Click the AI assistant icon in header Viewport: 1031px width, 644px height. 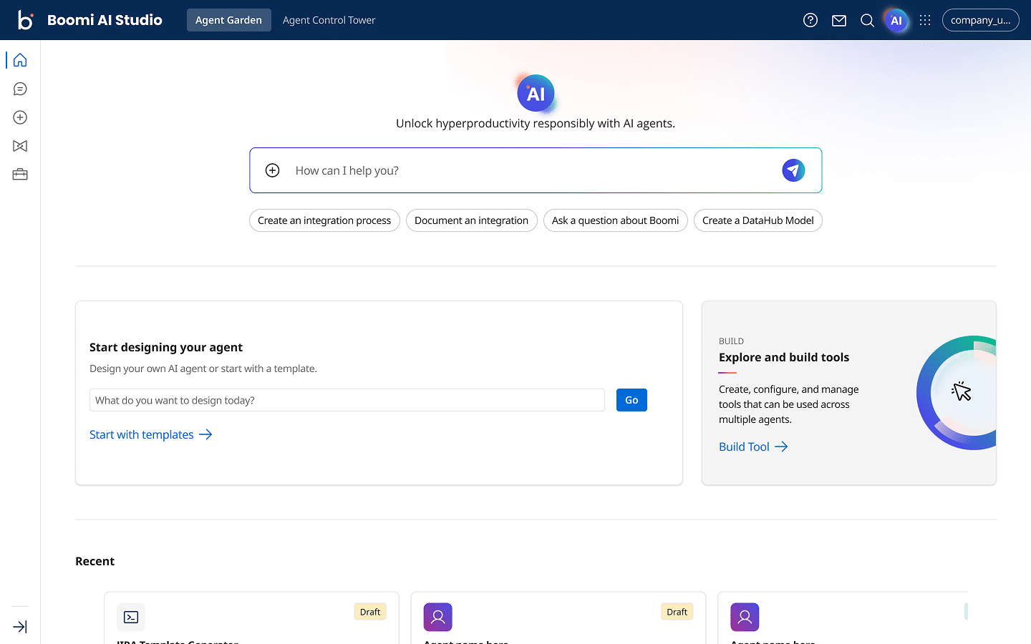click(x=896, y=20)
